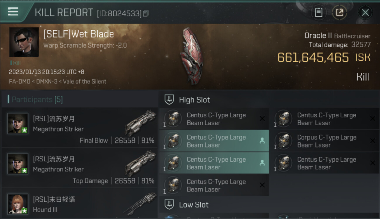Select Corpus C-Type Large Beam Laser item

tap(327, 141)
